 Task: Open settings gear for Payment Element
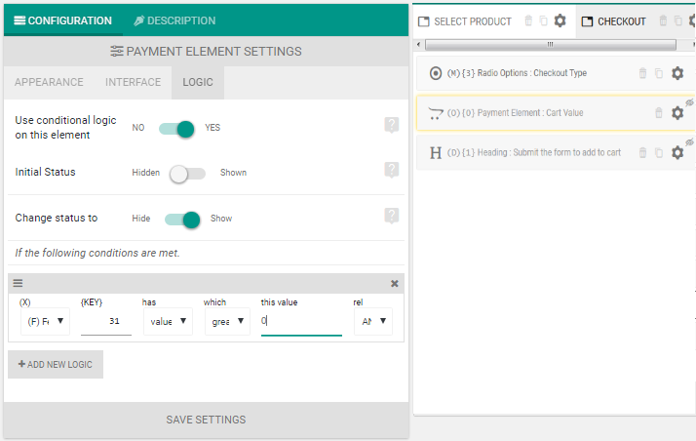[677, 113]
